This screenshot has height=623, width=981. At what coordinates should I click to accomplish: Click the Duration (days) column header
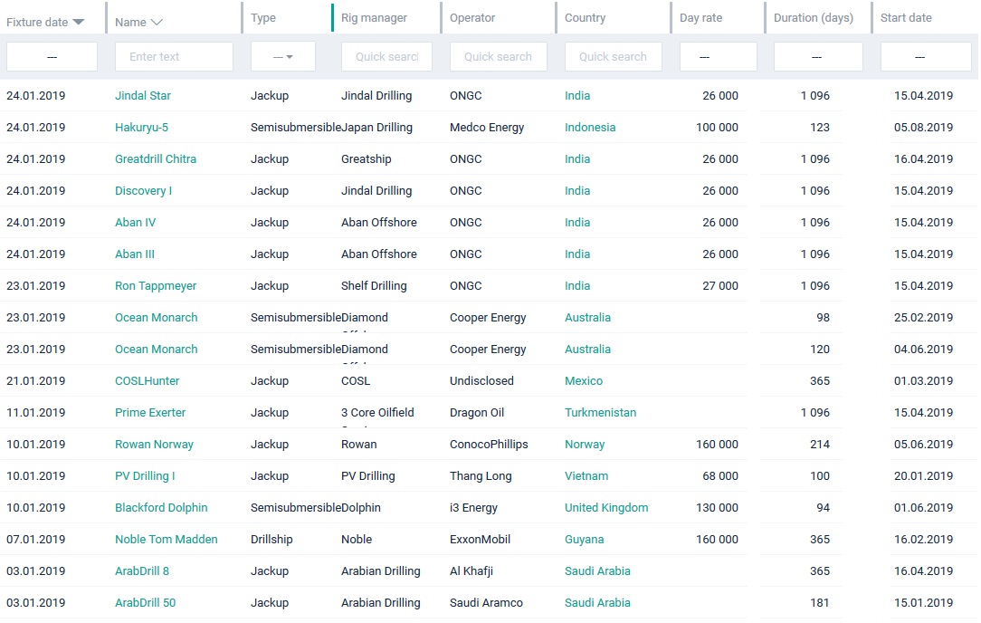click(x=814, y=18)
